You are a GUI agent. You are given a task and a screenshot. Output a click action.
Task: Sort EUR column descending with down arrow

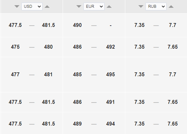pyautogui.click(x=79, y=6)
